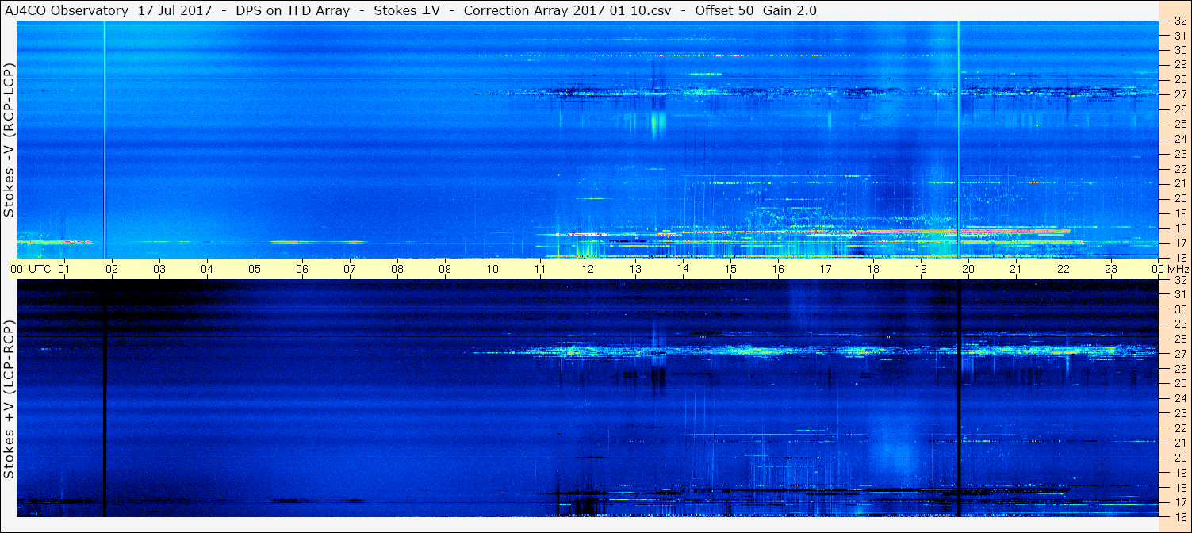
Task: Click the 28 MHz label of Stokes -V panel
Action: (x=1180, y=79)
